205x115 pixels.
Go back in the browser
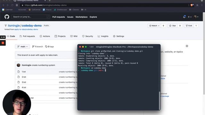pos(4,5)
